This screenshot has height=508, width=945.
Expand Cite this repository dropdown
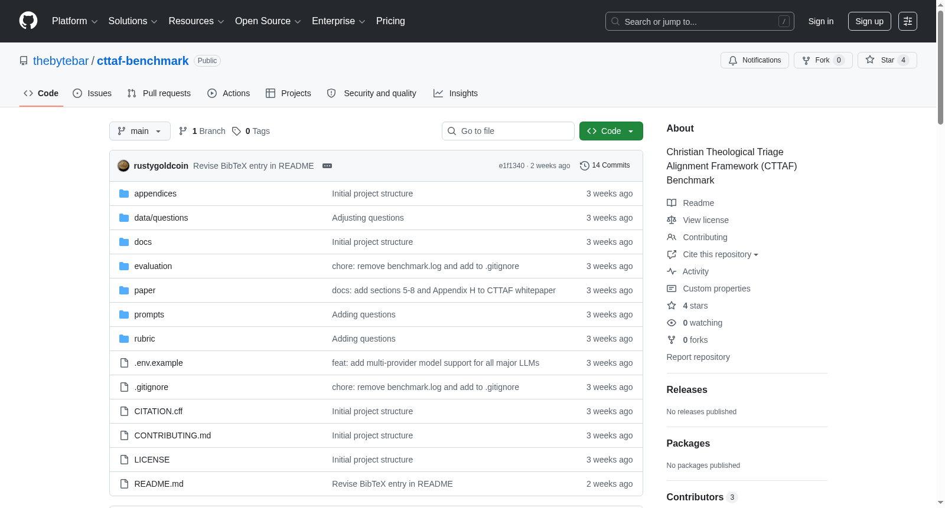(721, 254)
